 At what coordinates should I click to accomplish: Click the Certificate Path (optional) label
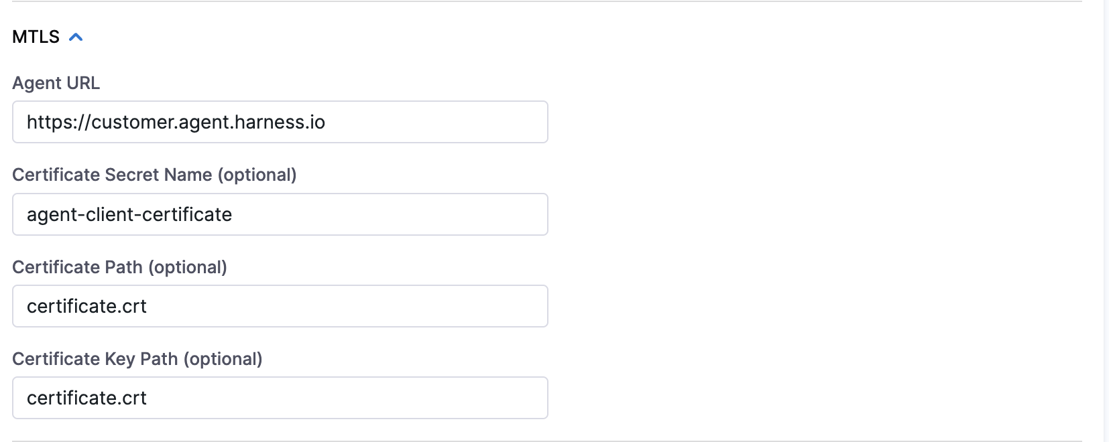(119, 267)
